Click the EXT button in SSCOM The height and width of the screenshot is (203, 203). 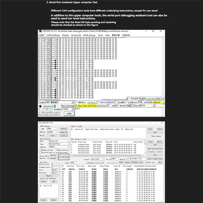pos(159,99)
